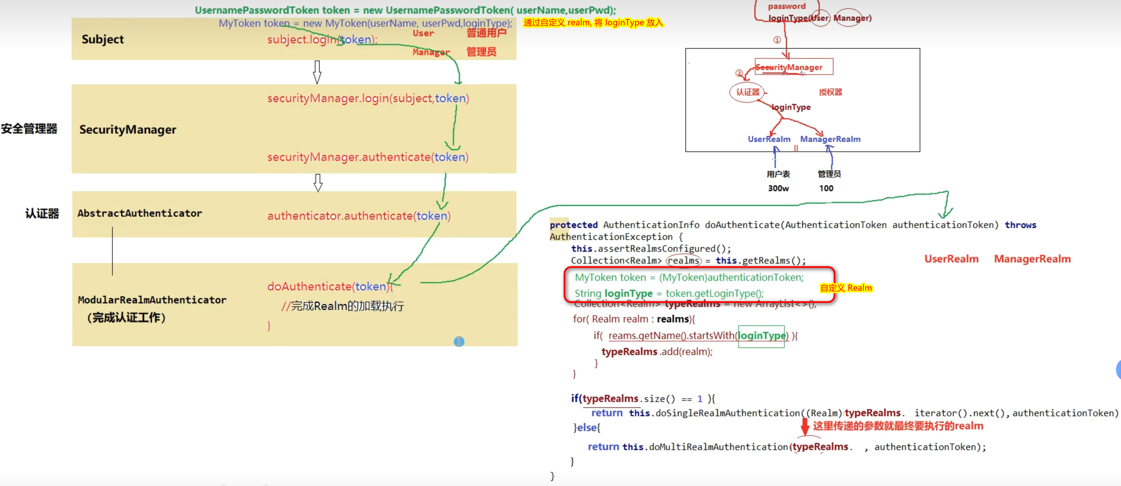Viewport: 1121px width, 486px height.
Task: Select the red 'User' word in Subject box
Action: pyautogui.click(x=423, y=34)
